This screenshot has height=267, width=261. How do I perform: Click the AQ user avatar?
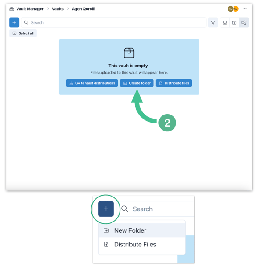click(x=231, y=9)
